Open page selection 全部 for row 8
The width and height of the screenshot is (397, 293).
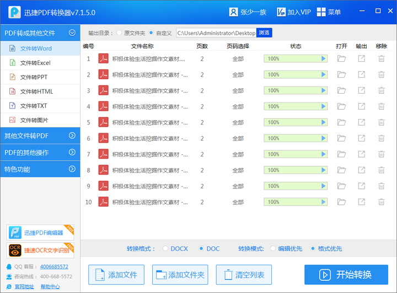[x=238, y=170]
